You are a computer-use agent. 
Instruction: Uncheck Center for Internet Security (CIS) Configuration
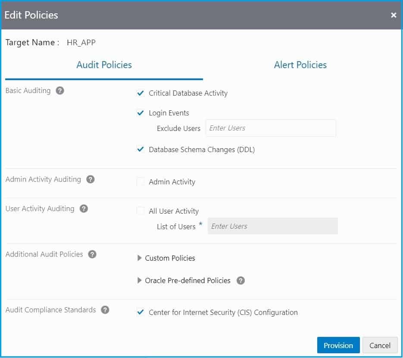click(x=140, y=312)
